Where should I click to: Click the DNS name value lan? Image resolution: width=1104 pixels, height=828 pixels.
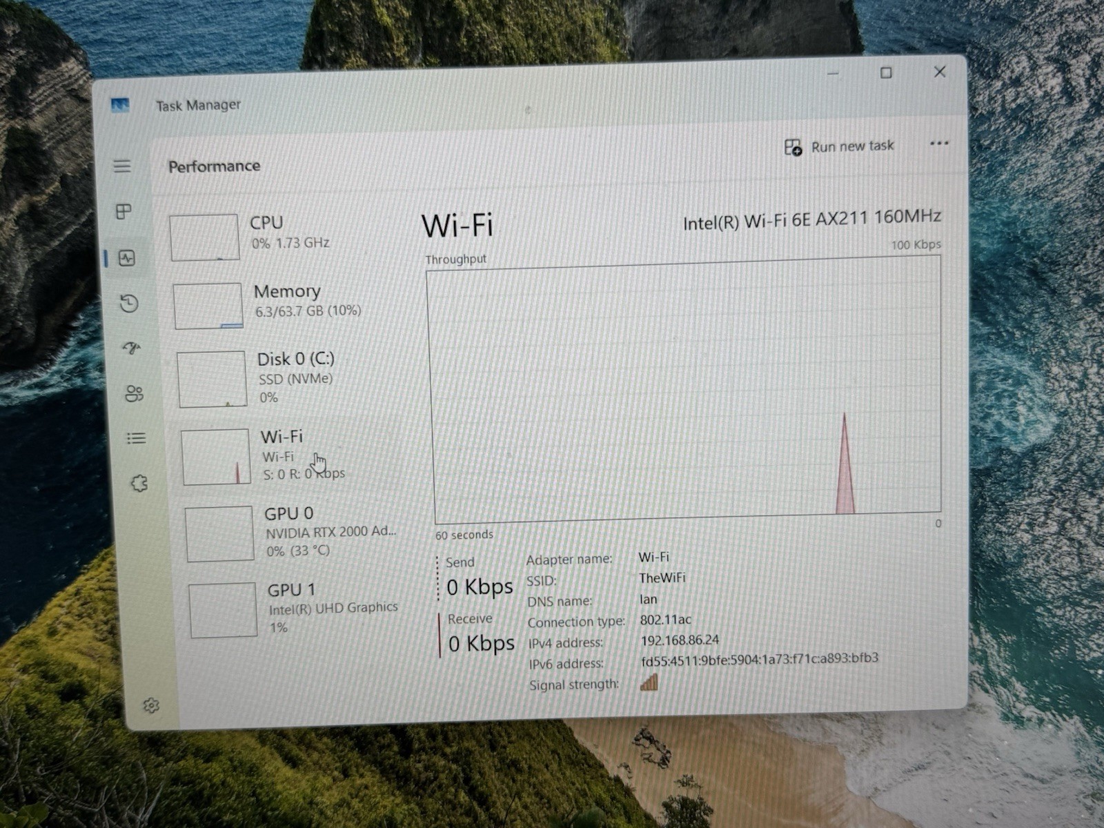(649, 599)
